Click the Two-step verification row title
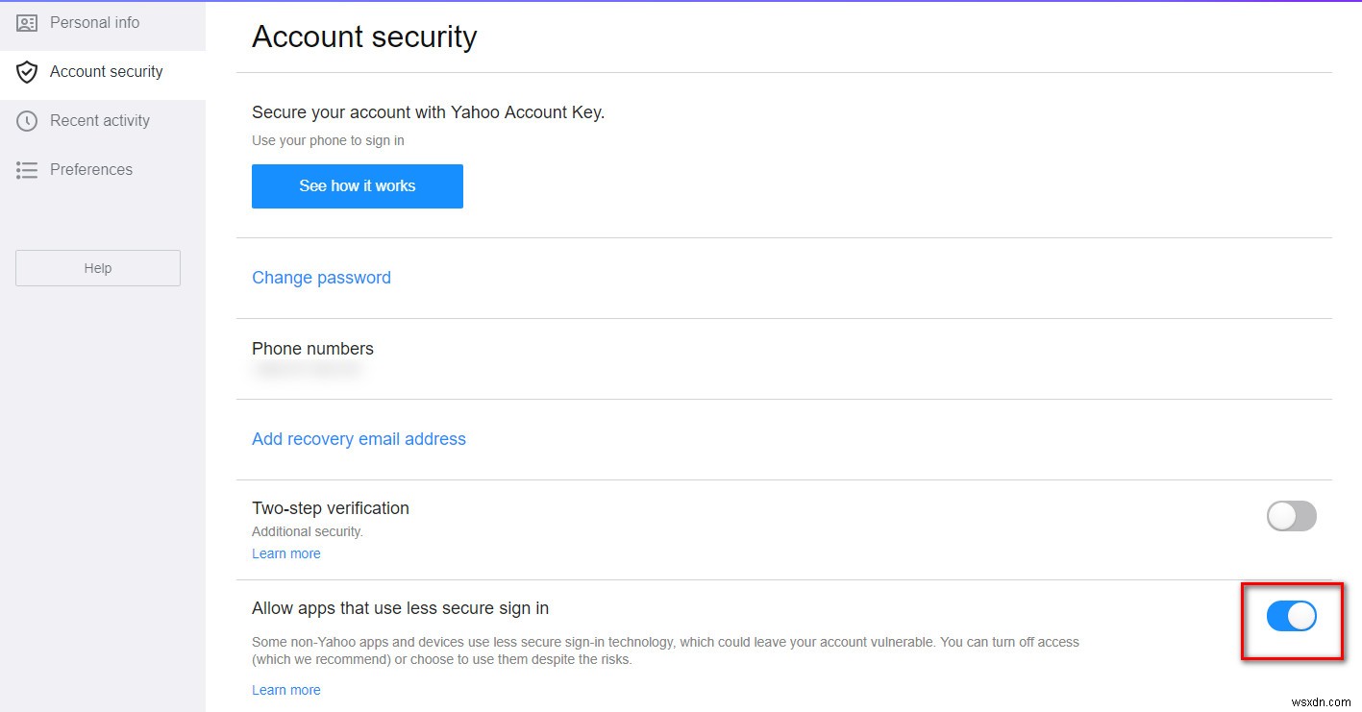The image size is (1362, 712). (x=330, y=507)
